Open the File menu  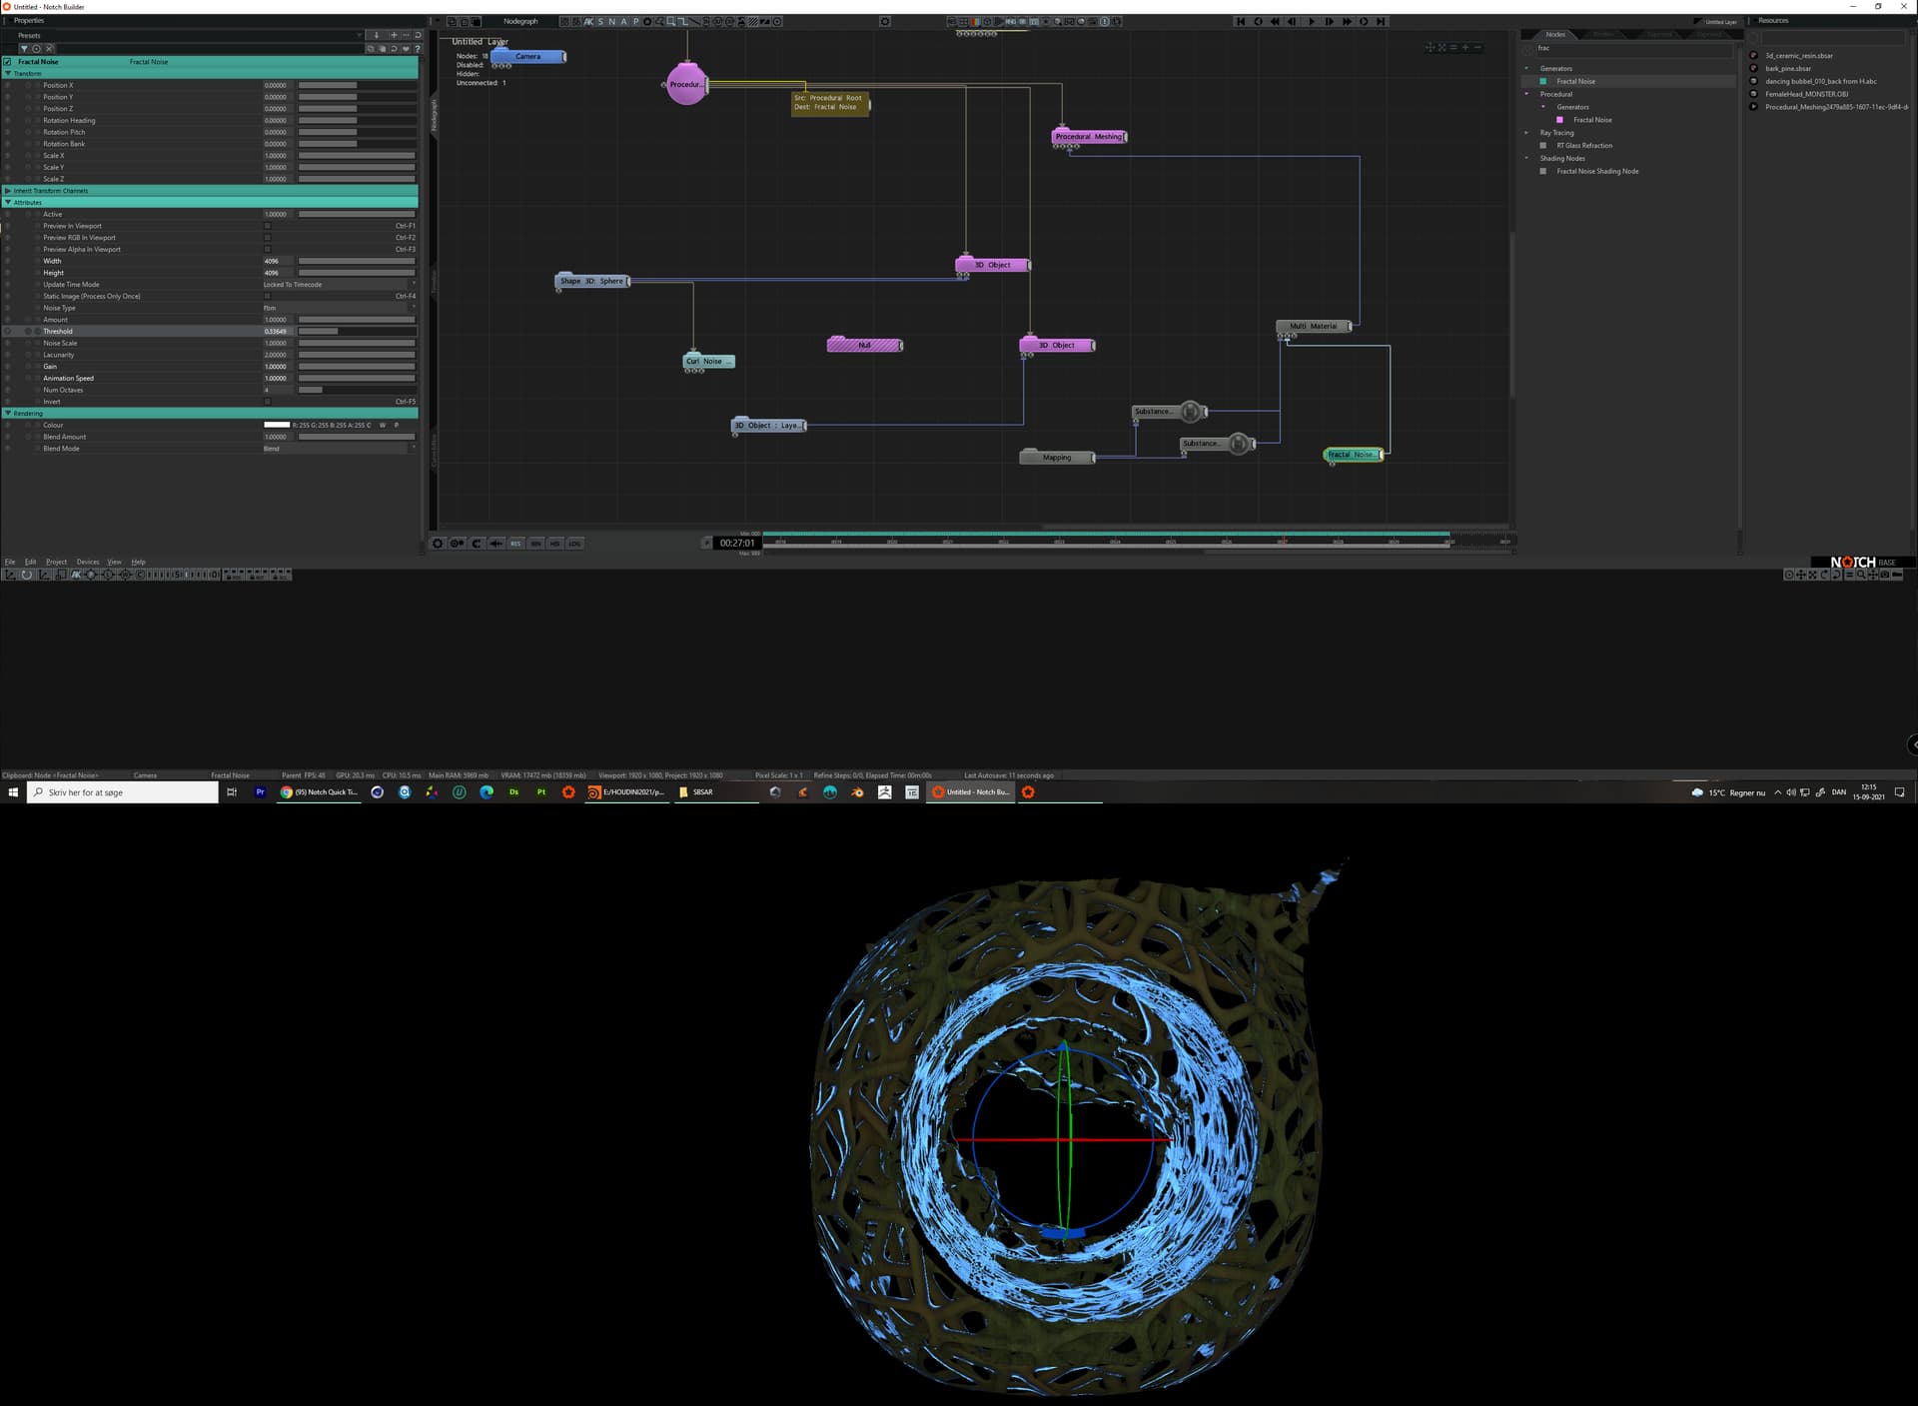tap(10, 562)
